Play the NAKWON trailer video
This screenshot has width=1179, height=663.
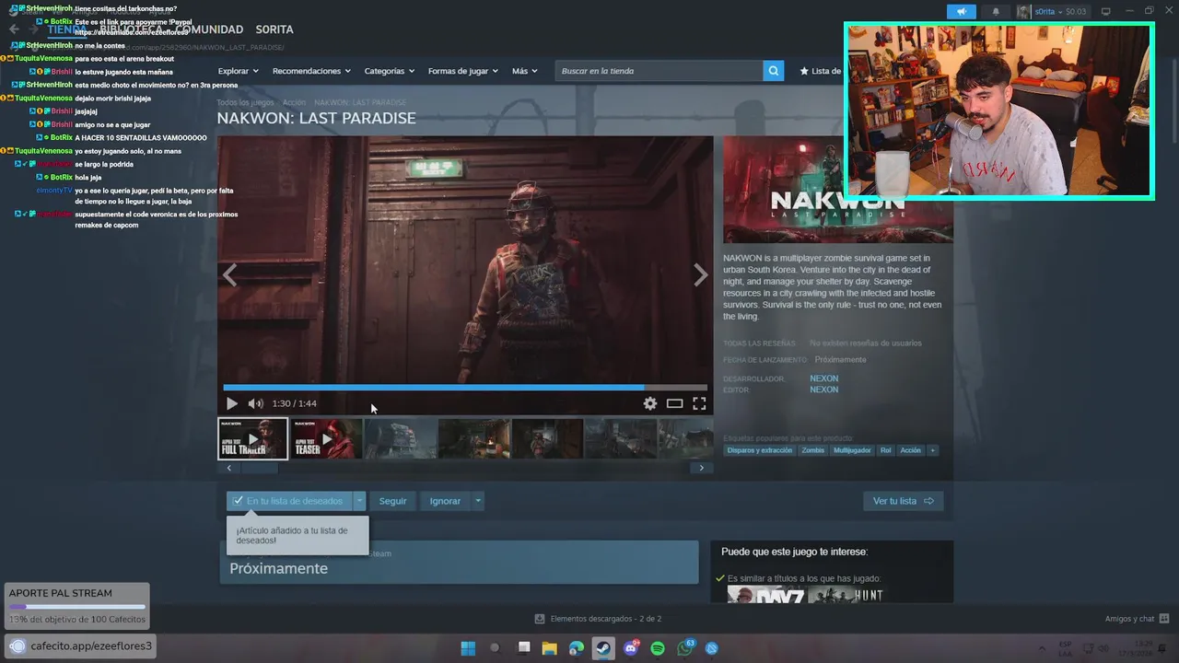coord(231,403)
